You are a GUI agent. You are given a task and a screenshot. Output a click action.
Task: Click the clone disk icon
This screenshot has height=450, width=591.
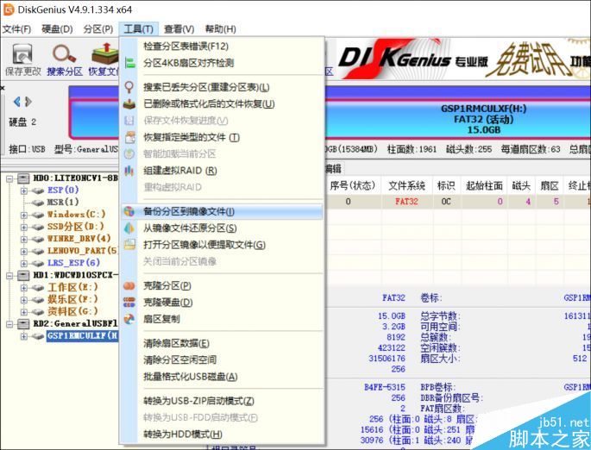pos(129,303)
